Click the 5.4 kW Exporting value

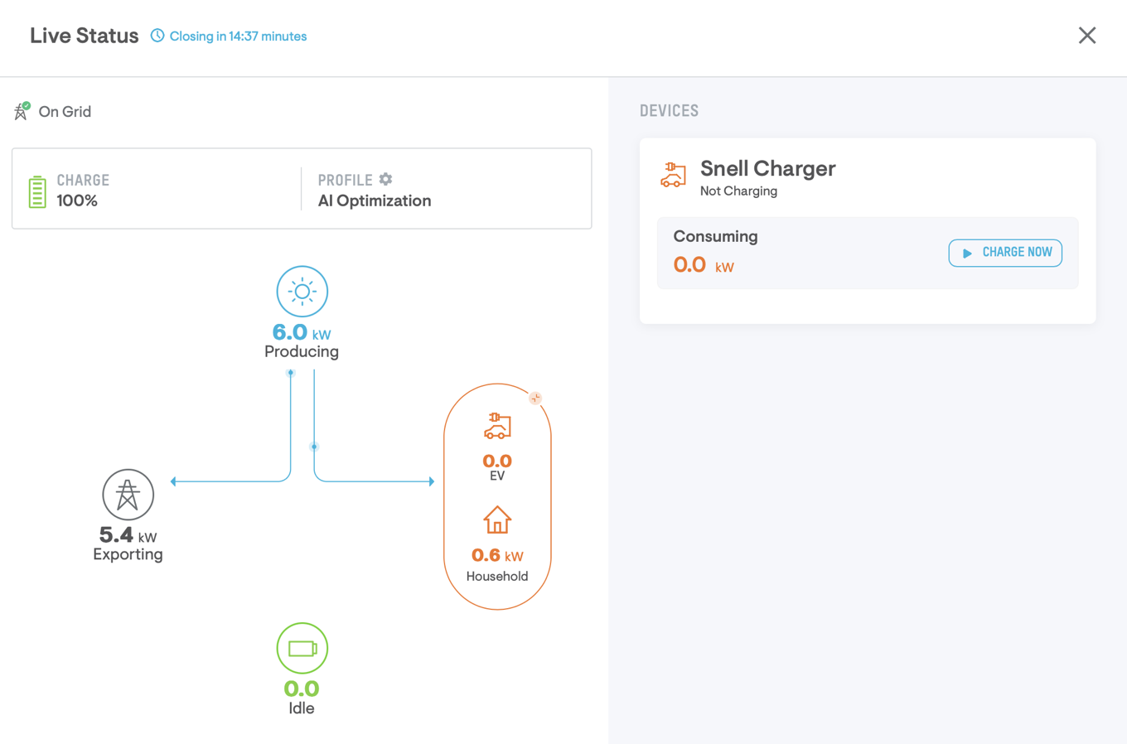(128, 535)
